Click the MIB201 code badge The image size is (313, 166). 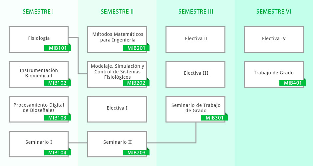136,48
